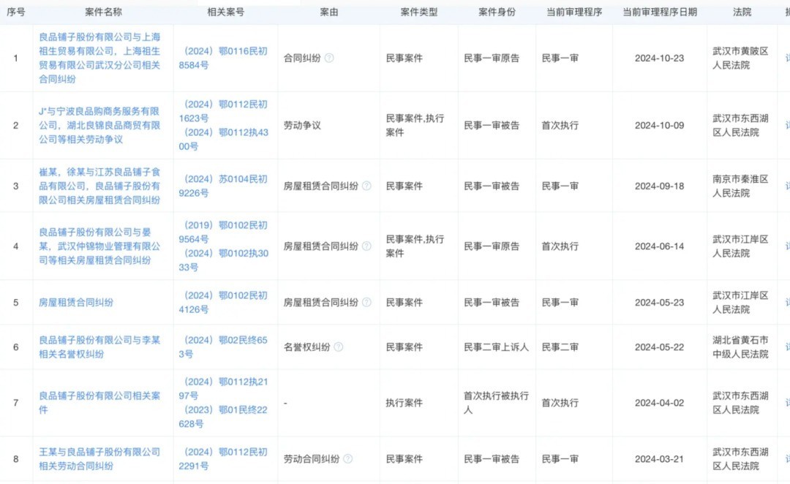The image size is (790, 484).
Task: Click the 当前审理程序 column header
Action: coord(574,12)
